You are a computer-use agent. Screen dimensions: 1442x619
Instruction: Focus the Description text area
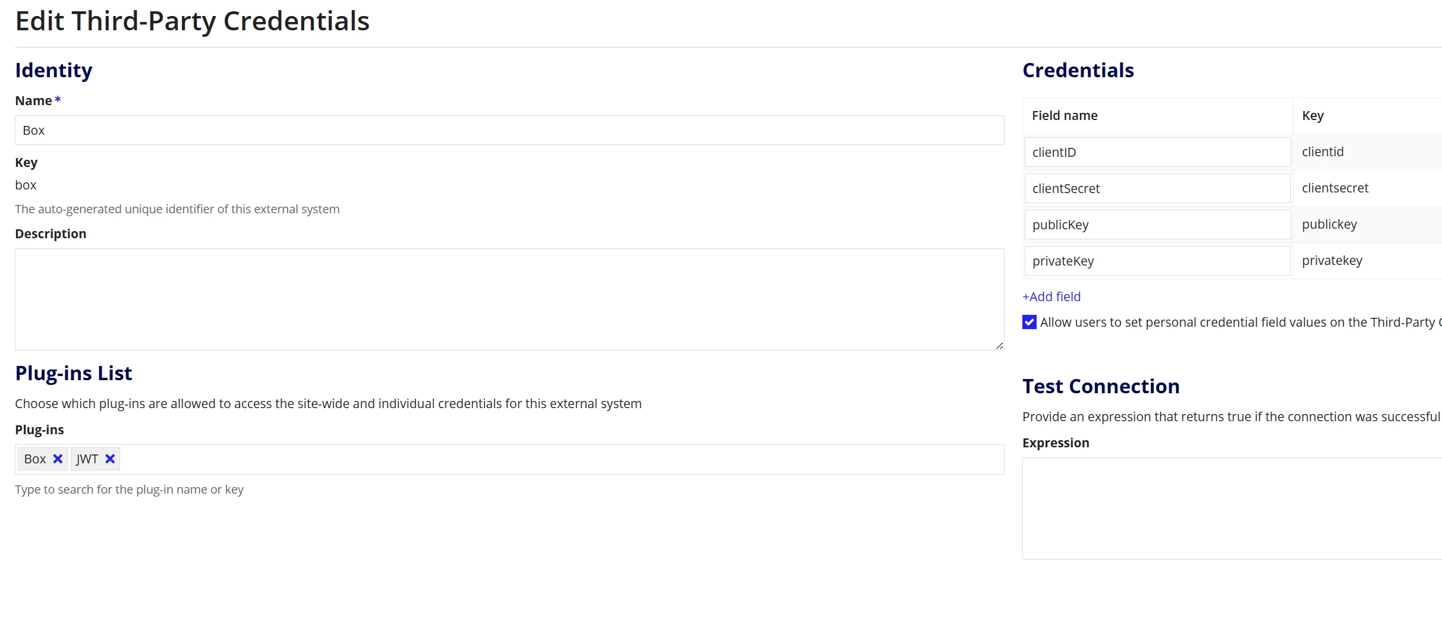(509, 299)
